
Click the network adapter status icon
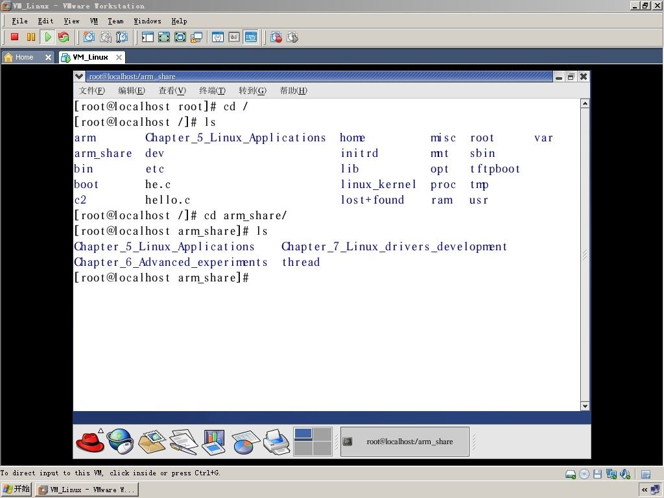[611, 474]
